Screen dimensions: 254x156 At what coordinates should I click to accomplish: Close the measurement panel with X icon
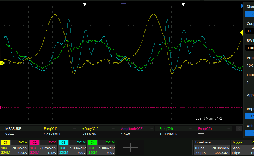tap(239, 128)
